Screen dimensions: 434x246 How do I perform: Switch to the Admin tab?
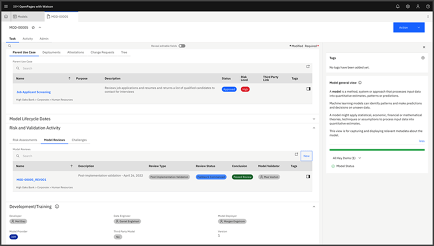click(x=44, y=39)
